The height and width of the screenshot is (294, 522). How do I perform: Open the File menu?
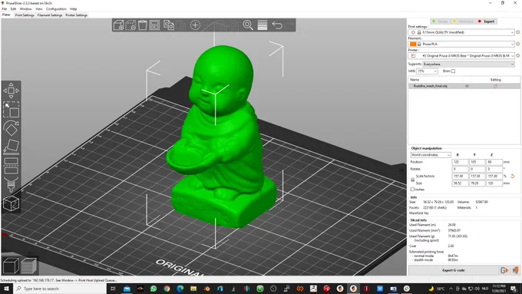click(x=5, y=9)
